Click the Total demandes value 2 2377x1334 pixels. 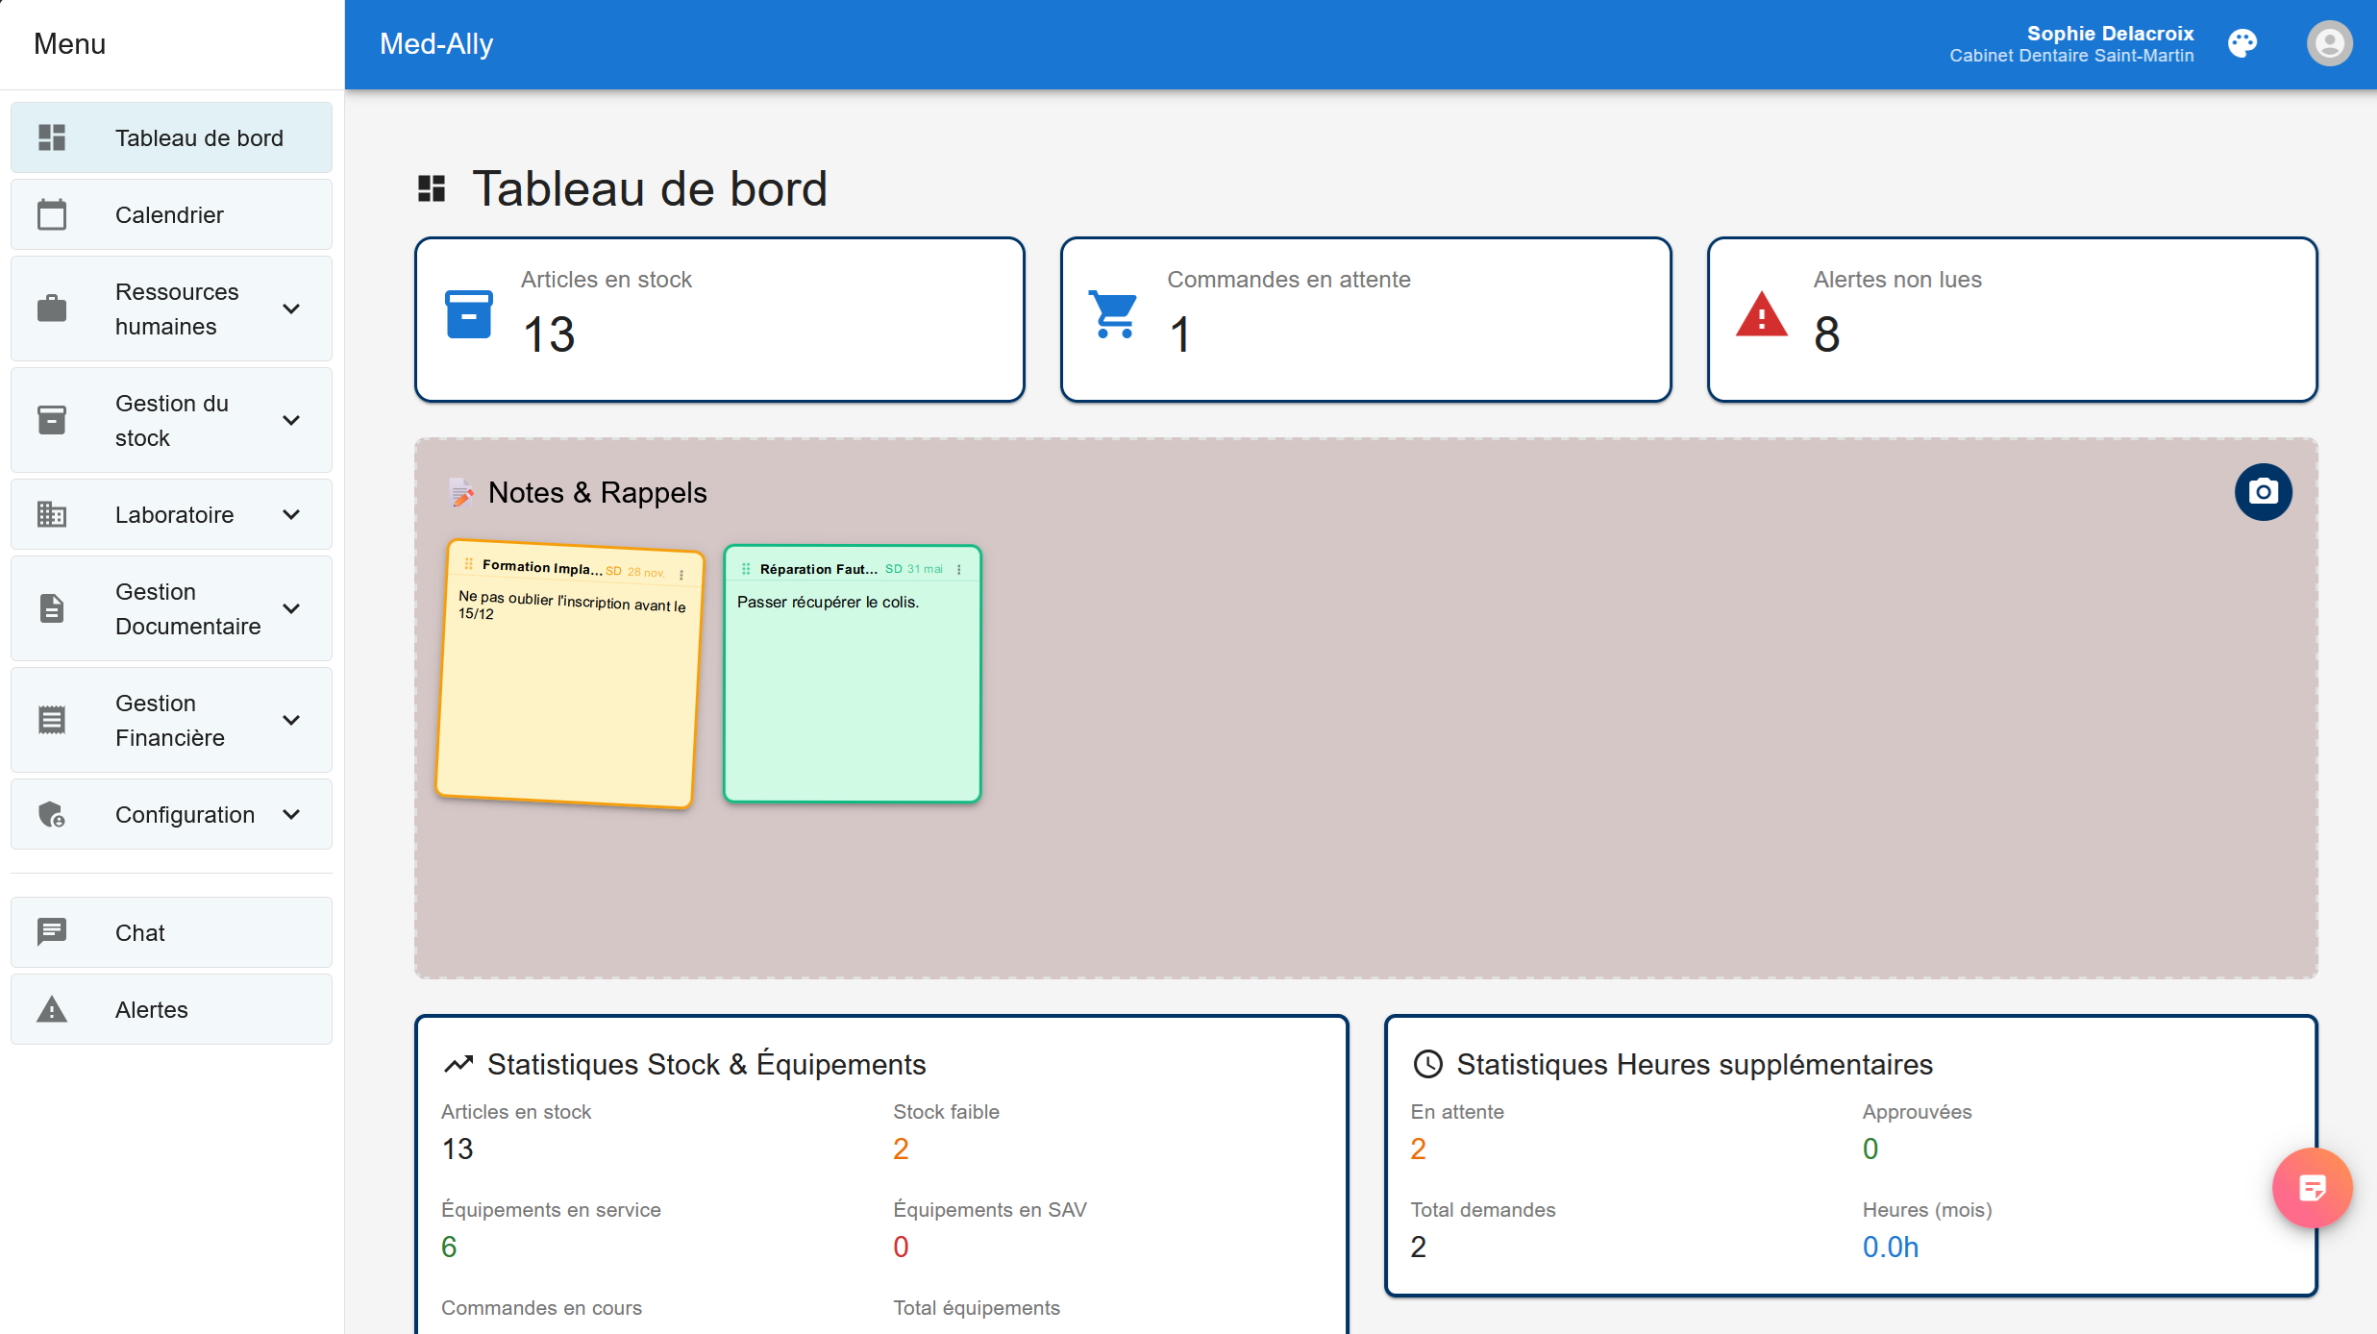[1418, 1247]
